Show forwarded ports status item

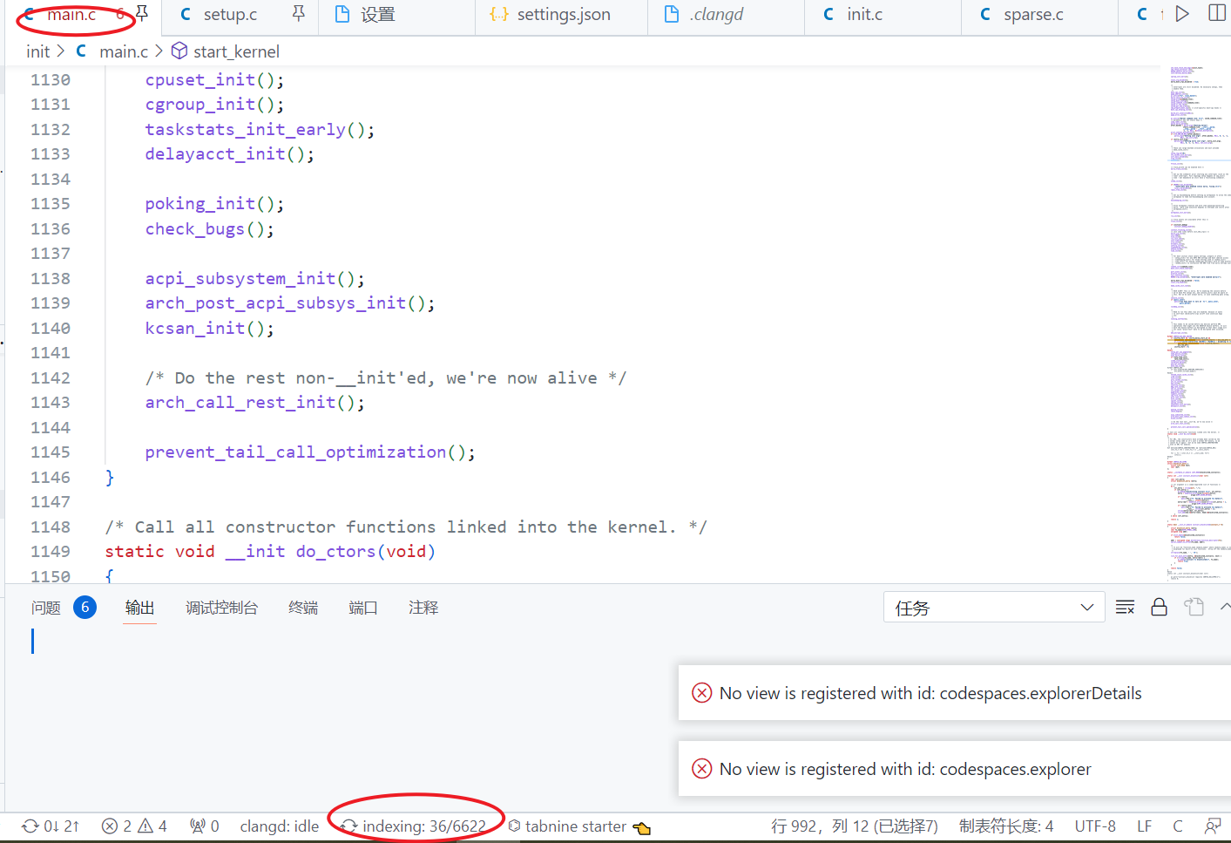[x=205, y=826]
